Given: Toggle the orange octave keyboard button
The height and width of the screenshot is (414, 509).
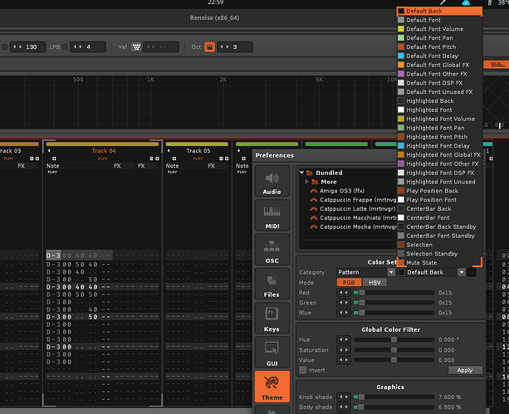Looking at the screenshot, I should pos(209,47).
